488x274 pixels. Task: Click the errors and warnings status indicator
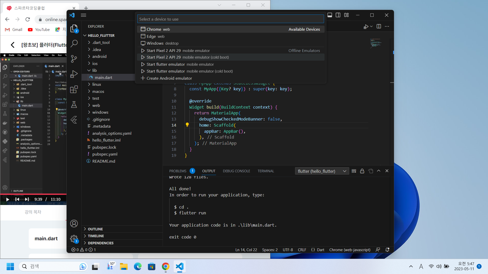coord(84,250)
